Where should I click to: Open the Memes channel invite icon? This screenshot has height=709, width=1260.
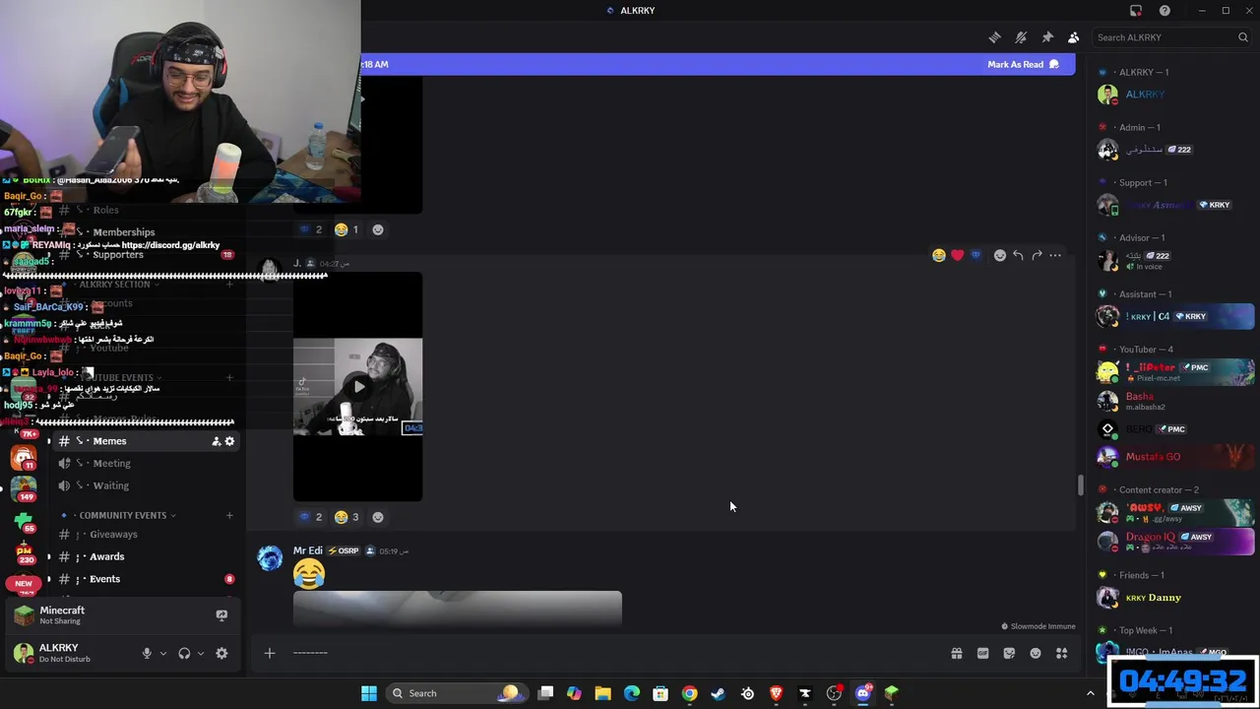tap(217, 441)
